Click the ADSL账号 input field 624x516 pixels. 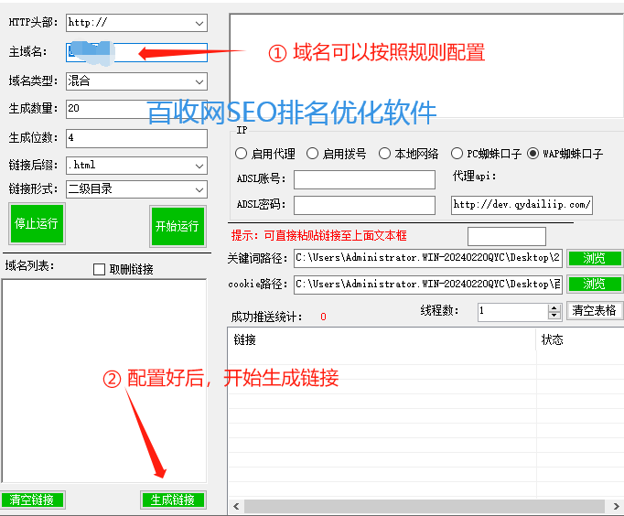(x=364, y=180)
